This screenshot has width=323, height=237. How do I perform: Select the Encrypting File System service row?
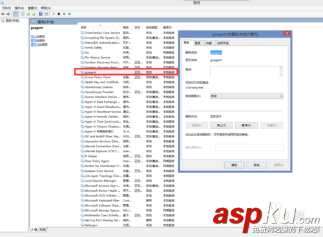tap(127, 37)
